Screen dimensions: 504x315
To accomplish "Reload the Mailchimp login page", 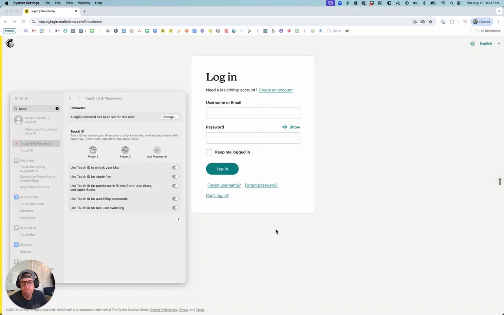I will point(23,22).
